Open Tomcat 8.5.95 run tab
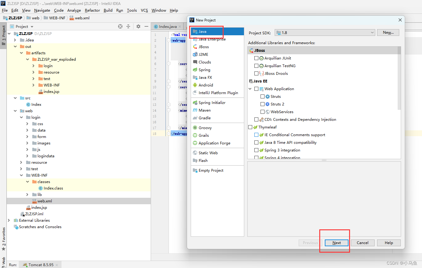 pyautogui.click(x=40, y=265)
